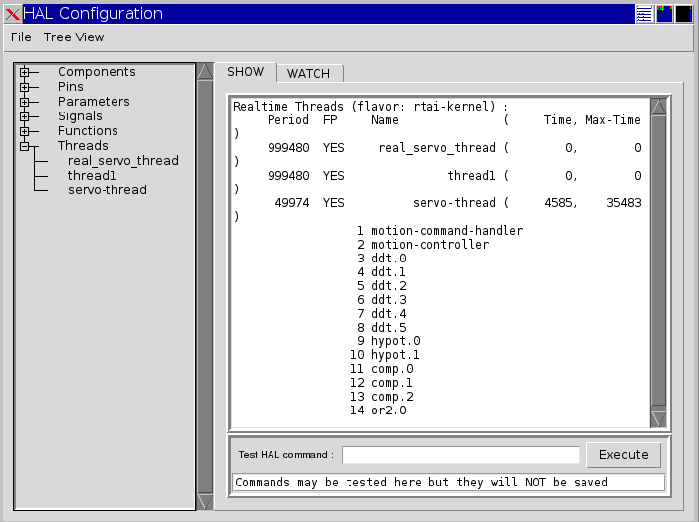Select Threads in the tree
699x522 pixels.
tap(83, 146)
